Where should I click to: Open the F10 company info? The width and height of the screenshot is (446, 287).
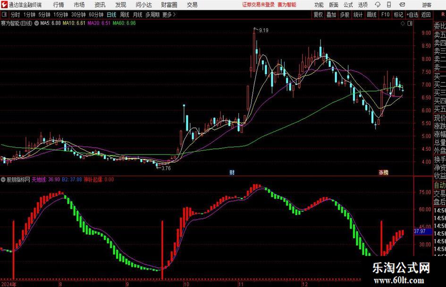385,15
